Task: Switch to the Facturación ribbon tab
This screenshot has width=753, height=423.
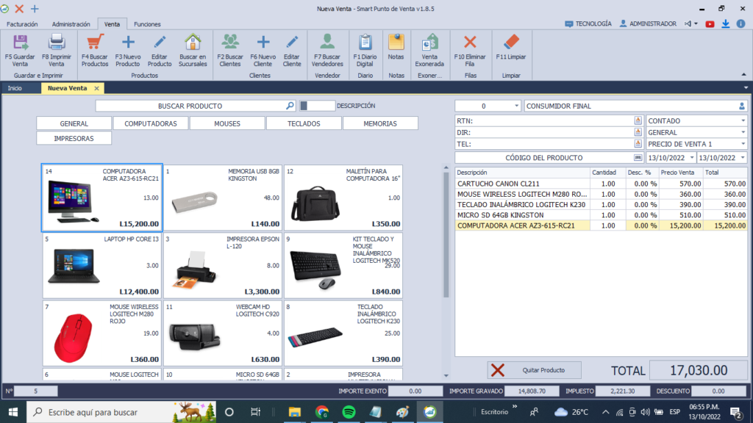Action: click(x=23, y=24)
